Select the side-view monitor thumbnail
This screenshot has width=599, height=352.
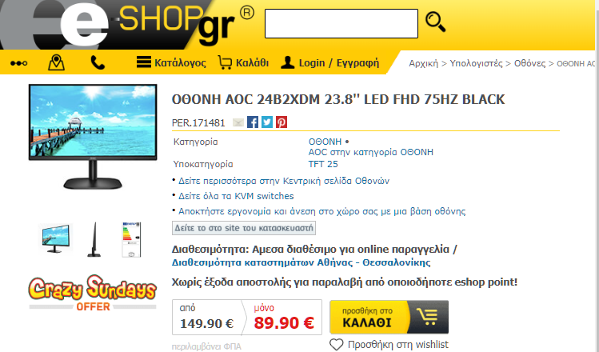point(94,240)
